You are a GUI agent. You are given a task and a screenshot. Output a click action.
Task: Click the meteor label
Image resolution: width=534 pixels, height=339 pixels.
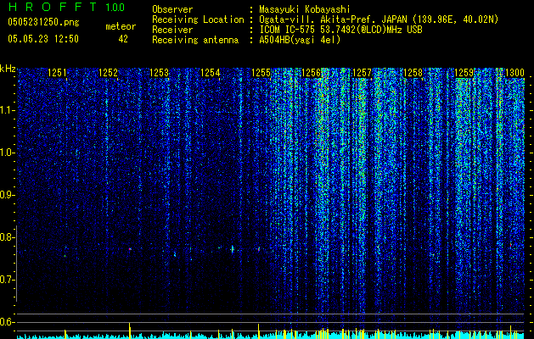coord(121,26)
